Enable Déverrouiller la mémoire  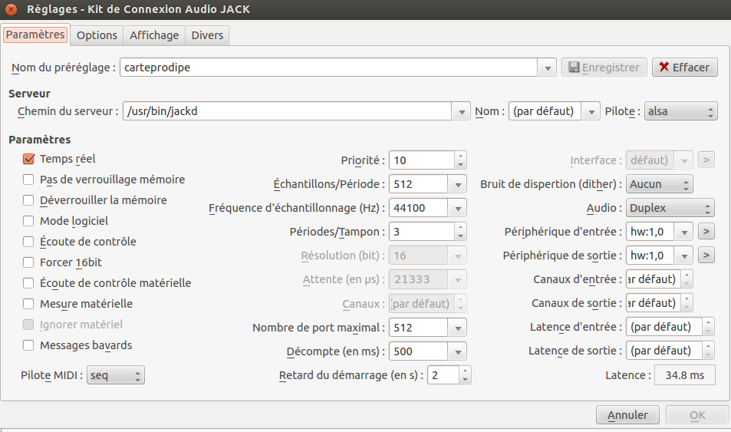[x=28, y=200]
